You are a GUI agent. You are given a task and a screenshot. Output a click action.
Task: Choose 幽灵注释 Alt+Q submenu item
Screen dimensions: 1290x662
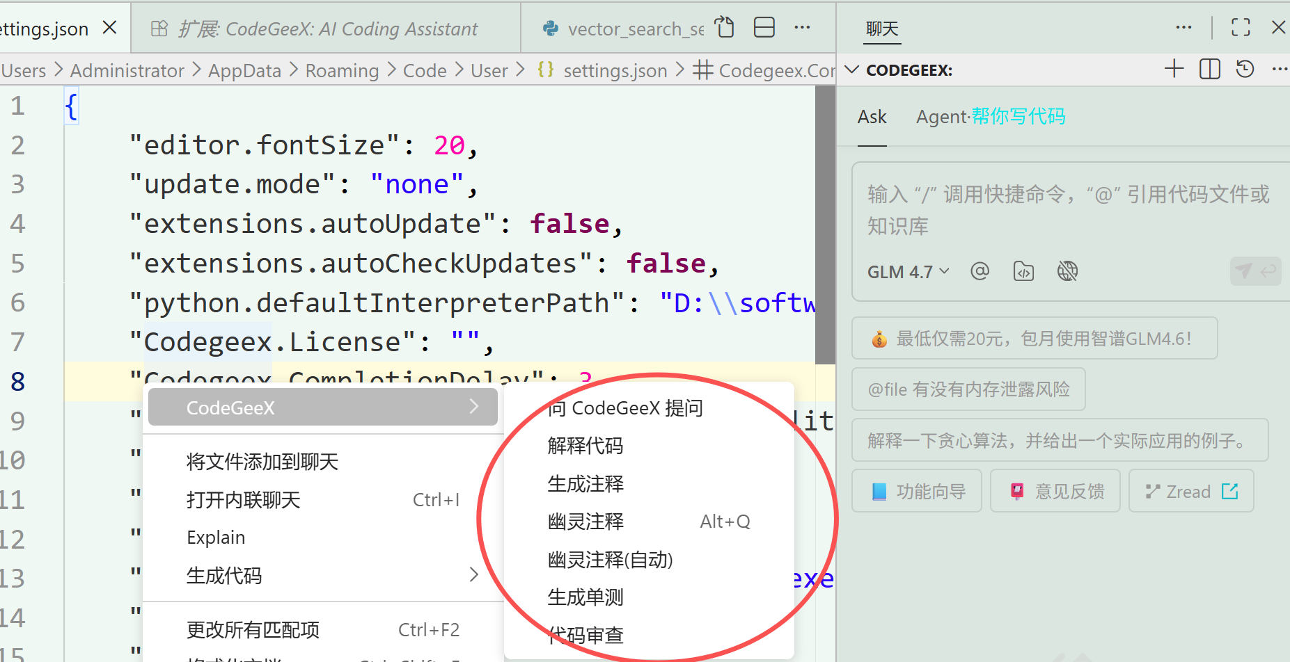[649, 522]
